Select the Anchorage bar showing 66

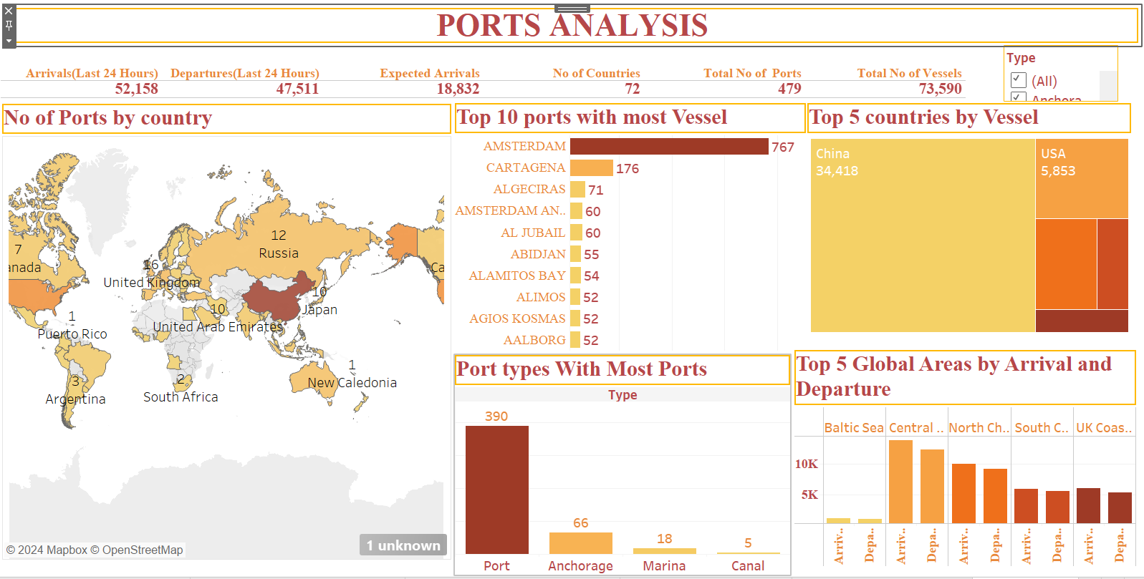[580, 542]
